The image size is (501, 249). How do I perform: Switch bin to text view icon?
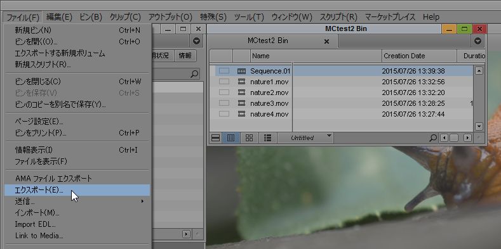[x=230, y=138]
